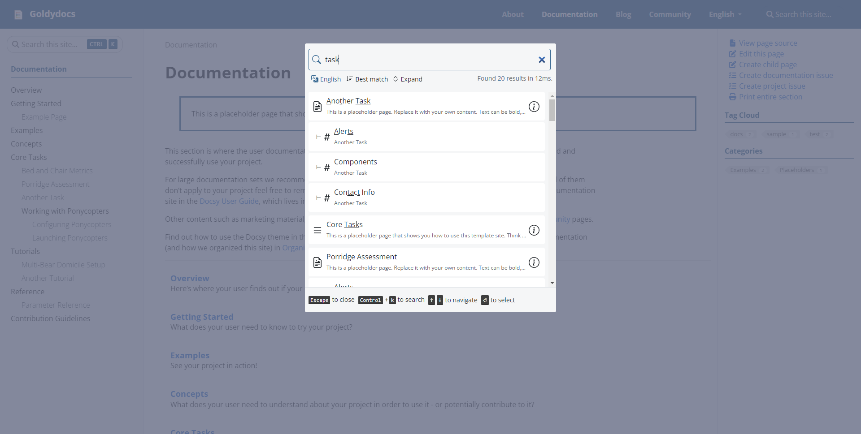Screen dimensions: 861x434
Task: Click the Edit this page pencil icon
Action: [x=732, y=54]
